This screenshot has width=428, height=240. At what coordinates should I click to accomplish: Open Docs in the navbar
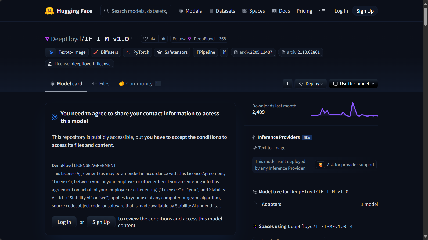(281, 11)
